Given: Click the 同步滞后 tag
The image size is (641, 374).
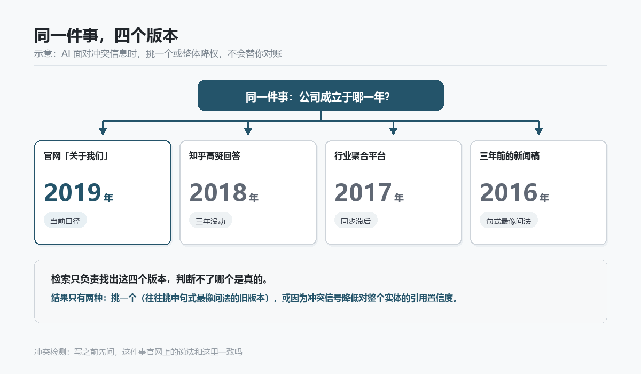Looking at the screenshot, I should pos(356,220).
